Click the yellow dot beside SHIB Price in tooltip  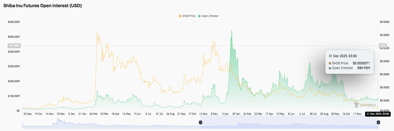(x=330, y=63)
